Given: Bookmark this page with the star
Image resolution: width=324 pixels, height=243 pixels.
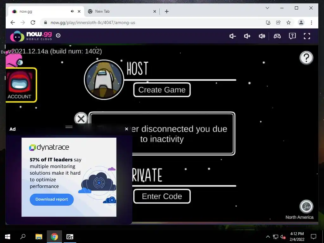Looking at the screenshot, I should [x=289, y=22].
